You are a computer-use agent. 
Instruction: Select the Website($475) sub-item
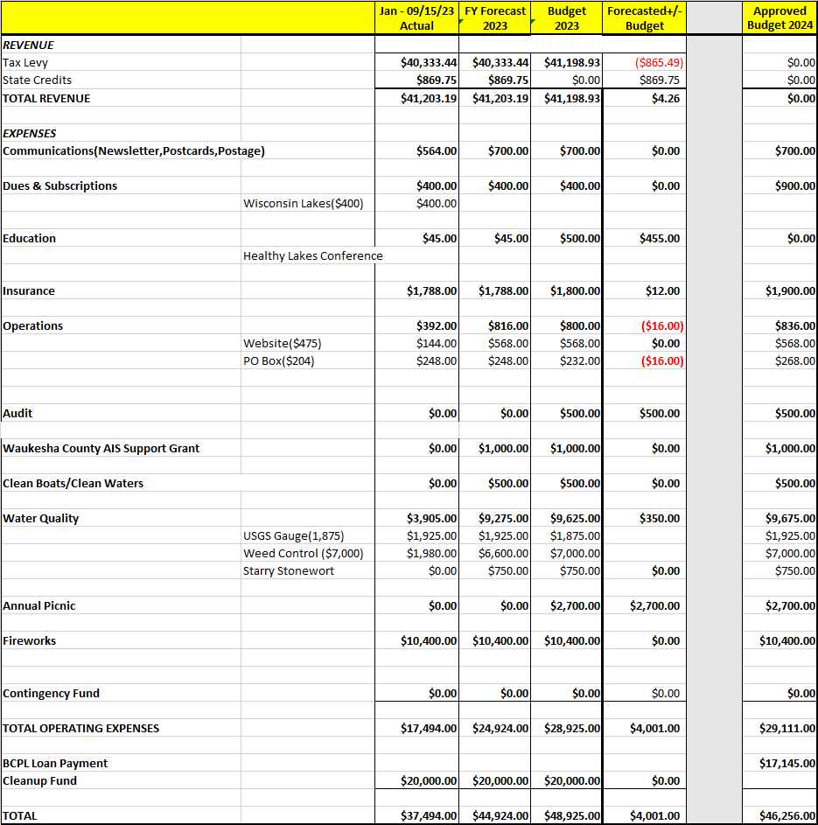pos(283,344)
